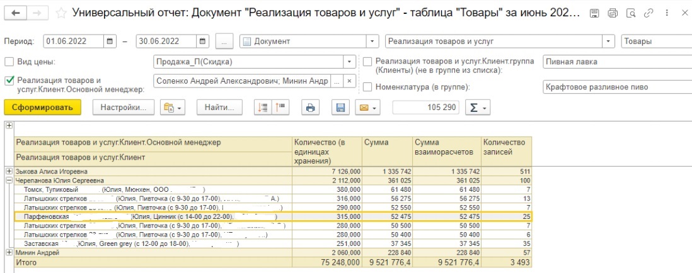Open the sum Σ function dropdown
692x273 pixels.
(477, 108)
